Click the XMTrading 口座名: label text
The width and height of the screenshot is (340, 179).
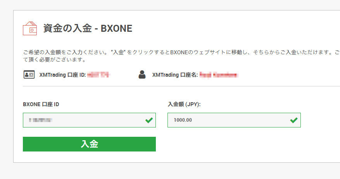[175, 75]
